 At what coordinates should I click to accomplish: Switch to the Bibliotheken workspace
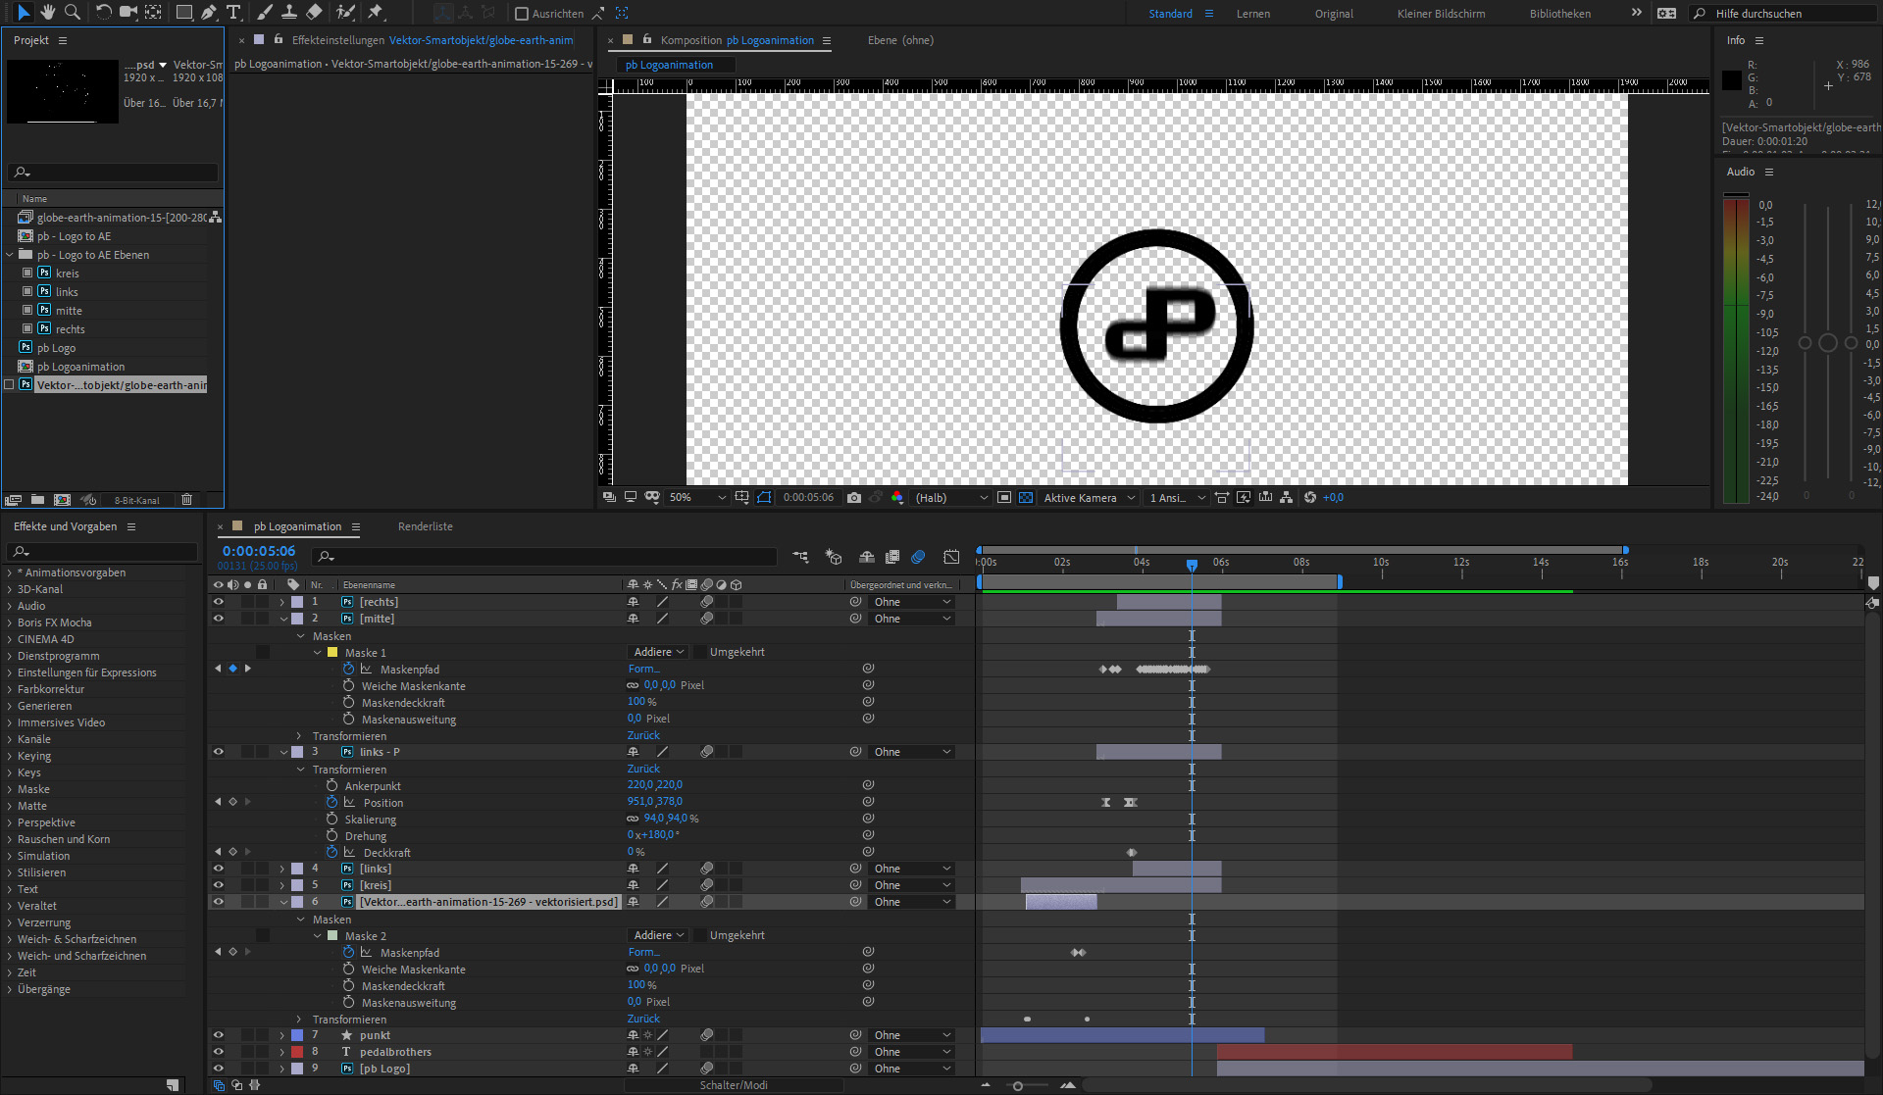(1559, 14)
